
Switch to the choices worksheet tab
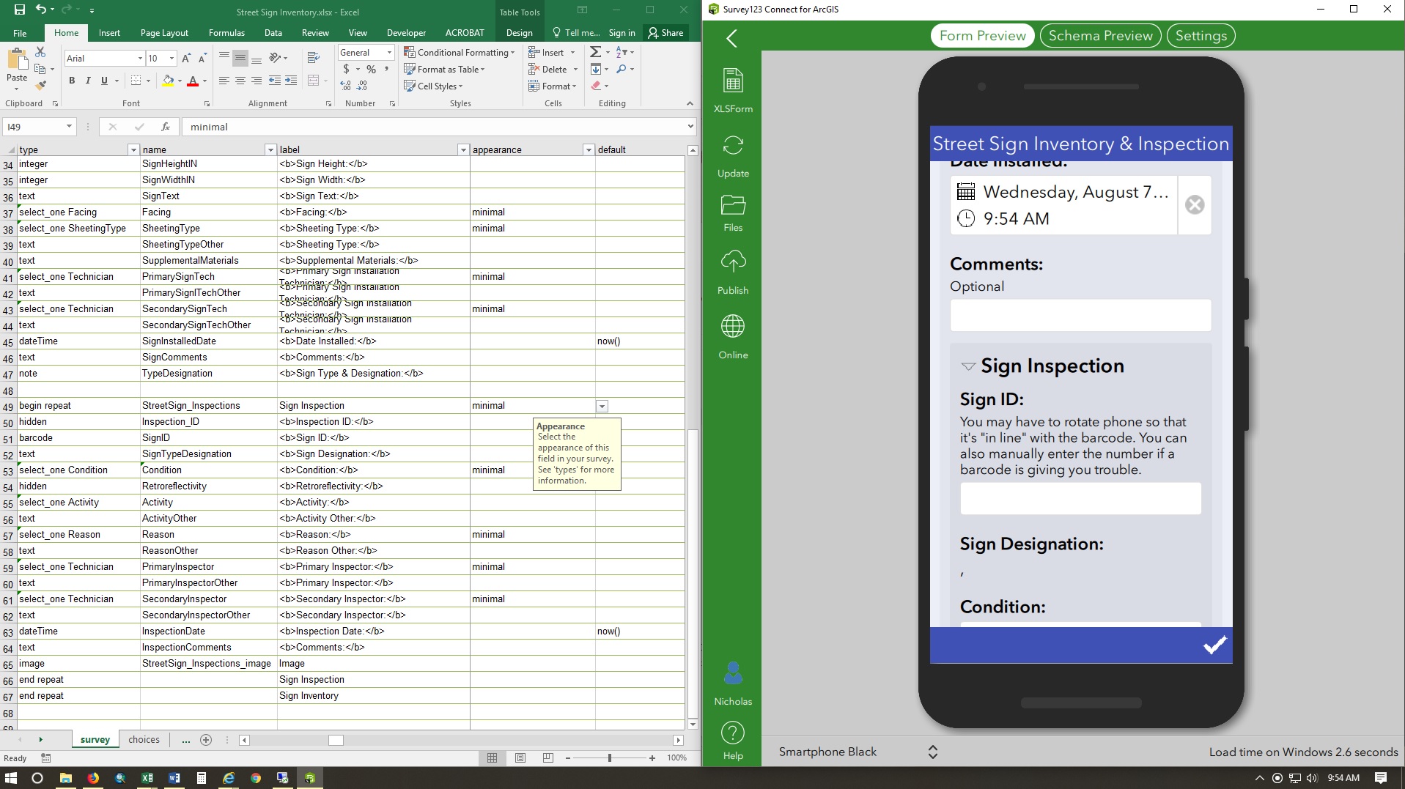[144, 740]
